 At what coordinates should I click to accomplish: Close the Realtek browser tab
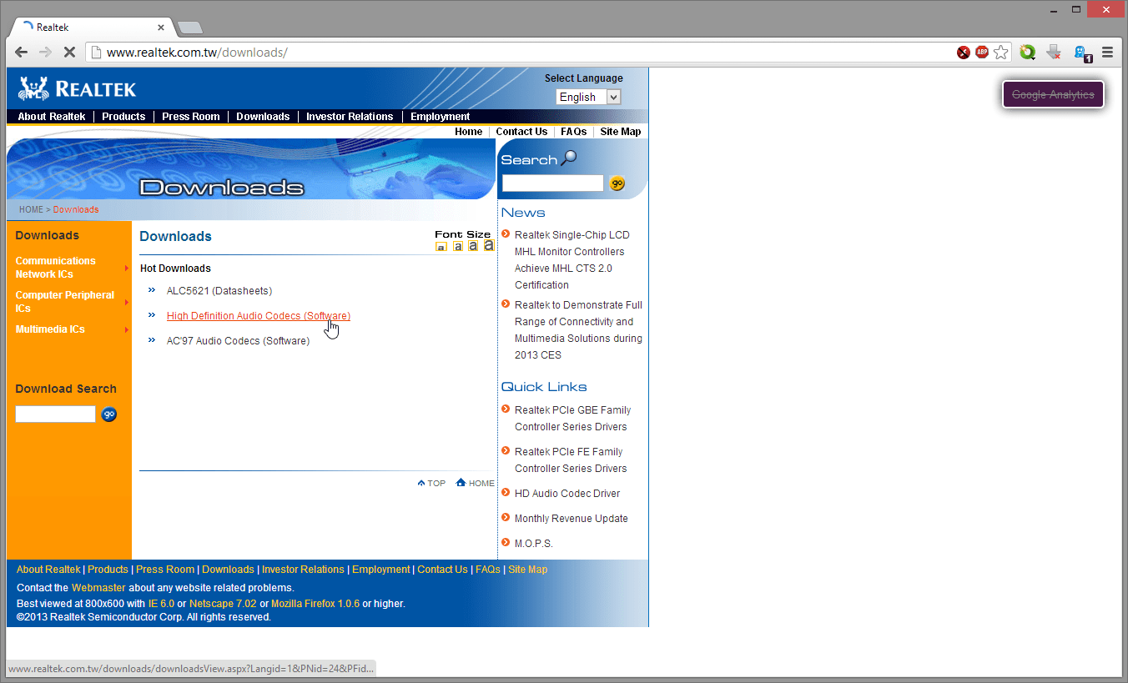161,28
